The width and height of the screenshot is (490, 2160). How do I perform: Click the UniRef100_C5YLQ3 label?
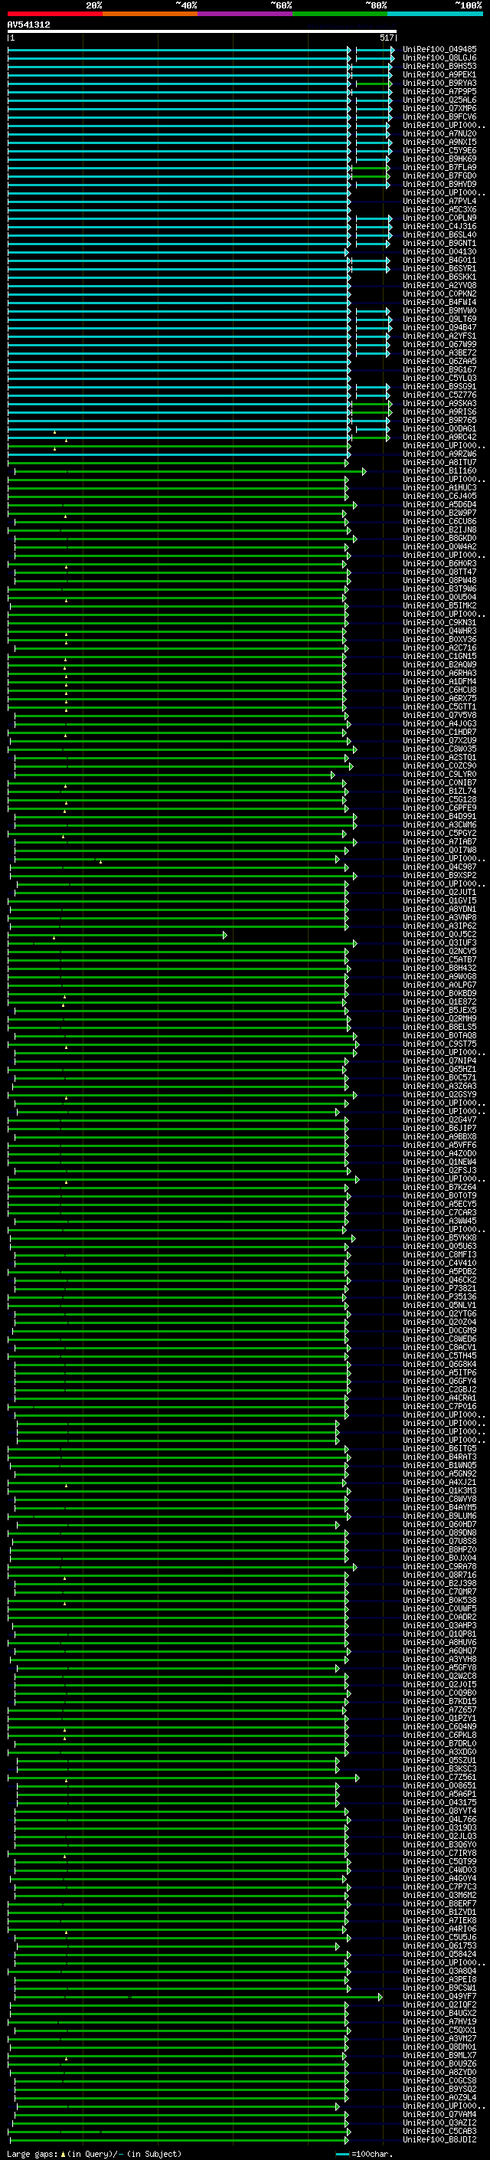[439, 379]
